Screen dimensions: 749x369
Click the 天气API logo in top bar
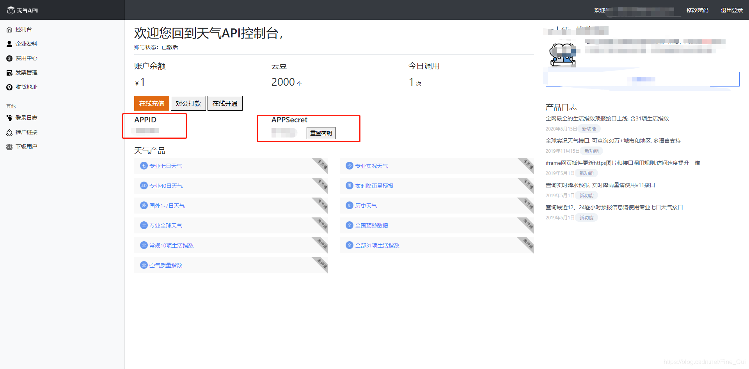point(22,10)
